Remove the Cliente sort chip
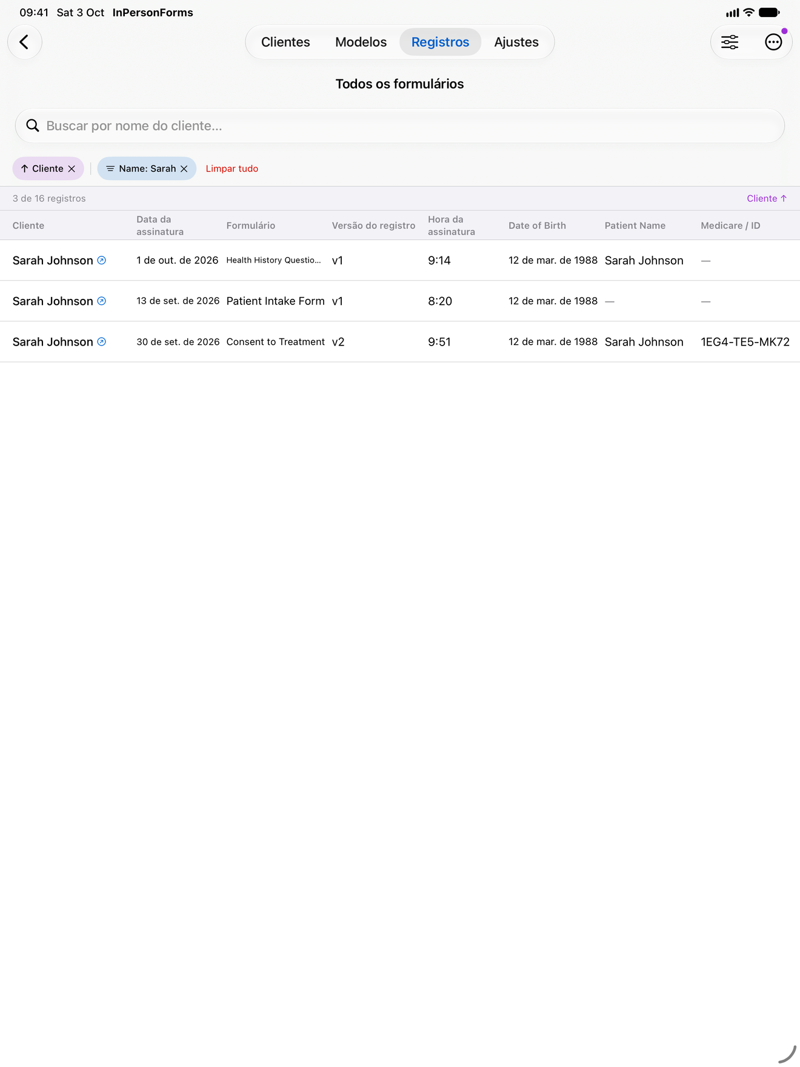 (x=72, y=169)
